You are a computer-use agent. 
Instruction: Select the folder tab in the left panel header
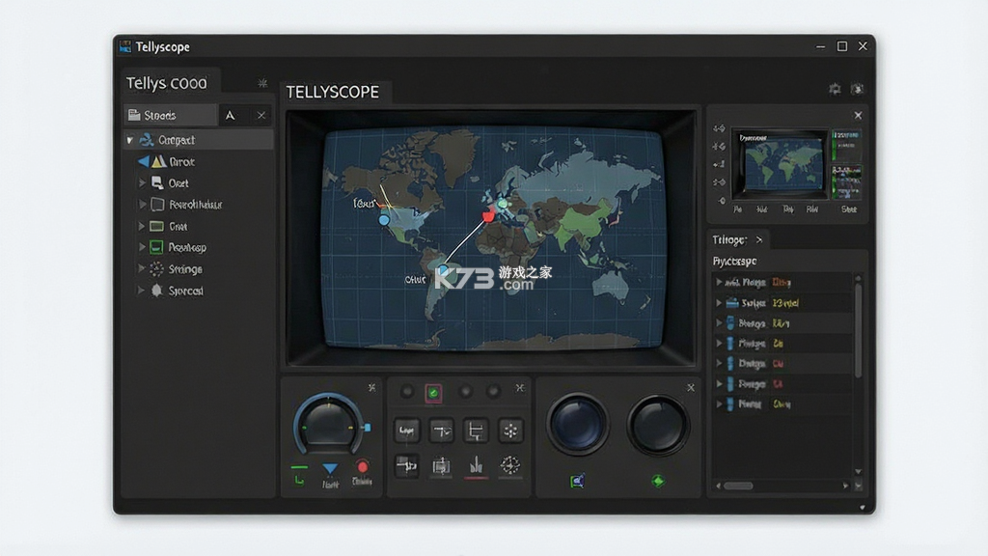pyautogui.click(x=170, y=116)
